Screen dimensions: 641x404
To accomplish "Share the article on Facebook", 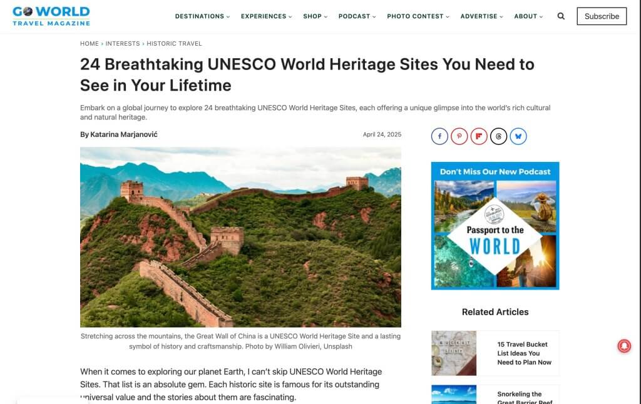I will (440, 136).
